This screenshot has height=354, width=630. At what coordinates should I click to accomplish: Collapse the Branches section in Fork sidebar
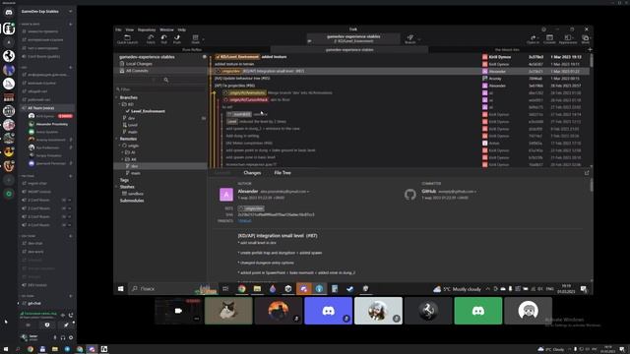pyautogui.click(x=116, y=97)
